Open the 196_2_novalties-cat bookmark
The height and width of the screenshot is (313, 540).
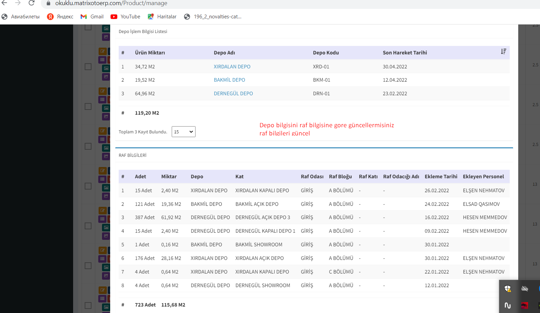[x=213, y=17]
